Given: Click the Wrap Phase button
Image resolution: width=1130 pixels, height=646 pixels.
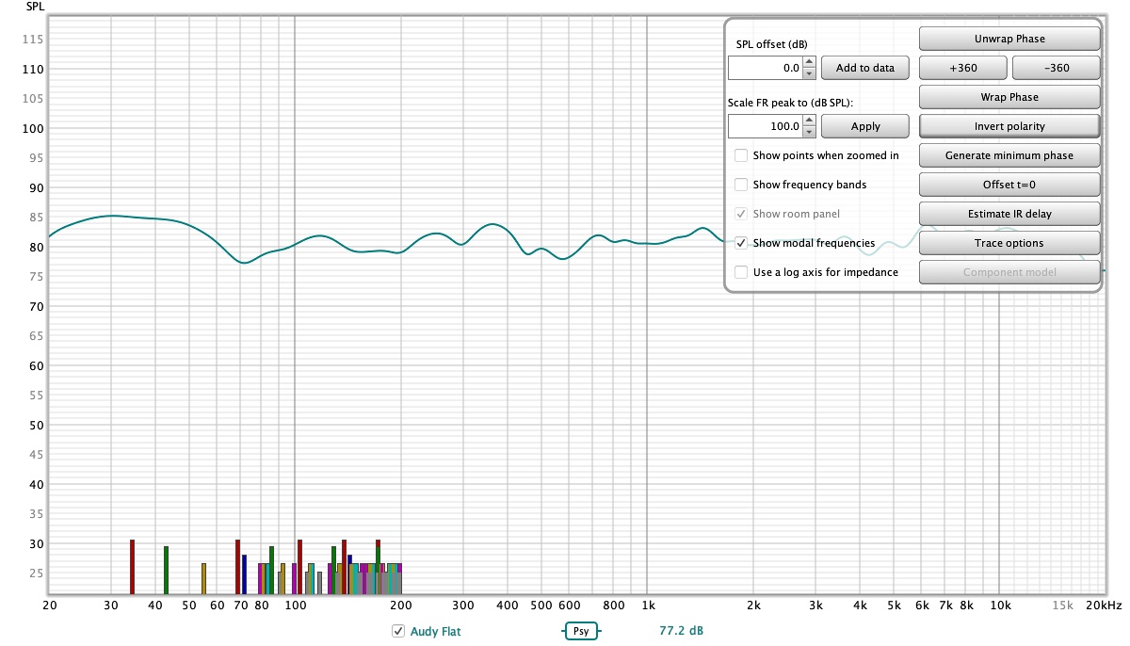Looking at the screenshot, I should click(x=1009, y=97).
